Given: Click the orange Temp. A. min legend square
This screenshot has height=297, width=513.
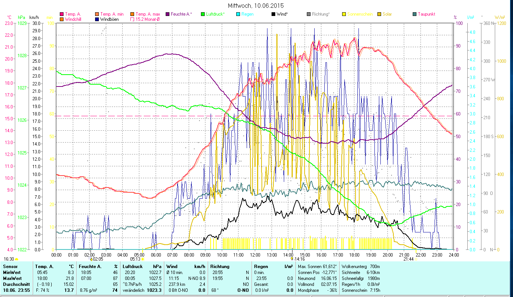Looking at the screenshot, I should tap(97, 14).
